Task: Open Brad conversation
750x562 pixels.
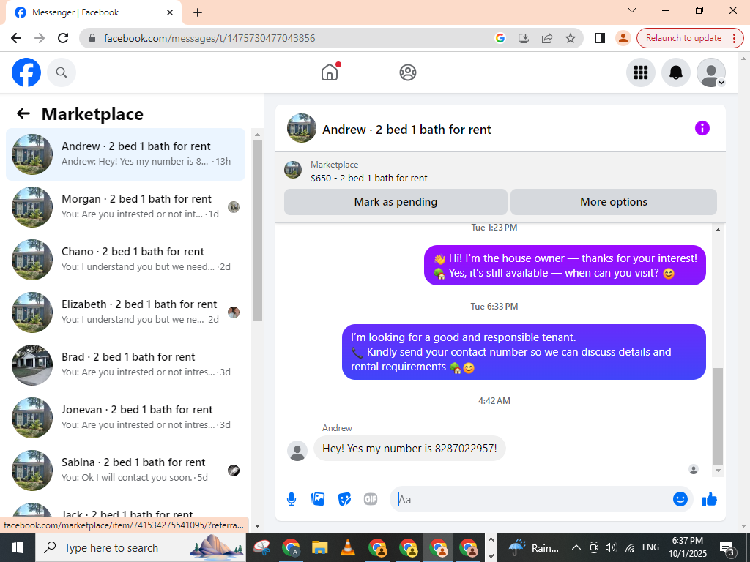Action: (x=125, y=364)
